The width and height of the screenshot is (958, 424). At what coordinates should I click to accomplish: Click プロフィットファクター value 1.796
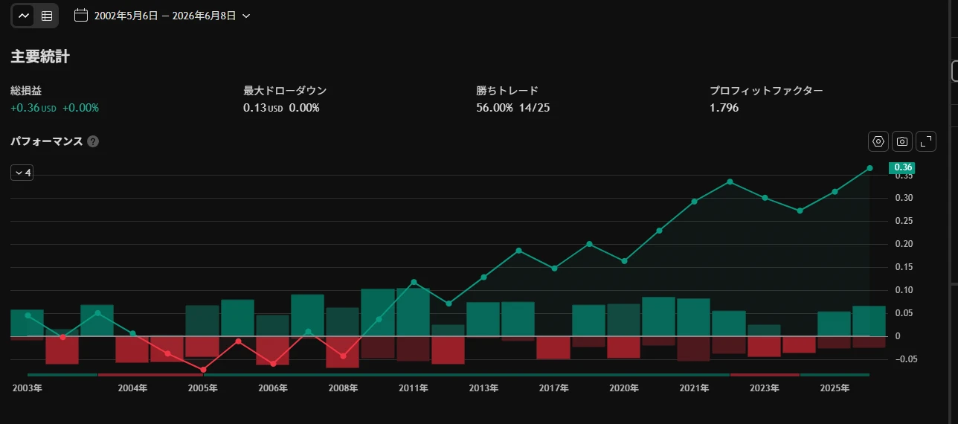724,108
